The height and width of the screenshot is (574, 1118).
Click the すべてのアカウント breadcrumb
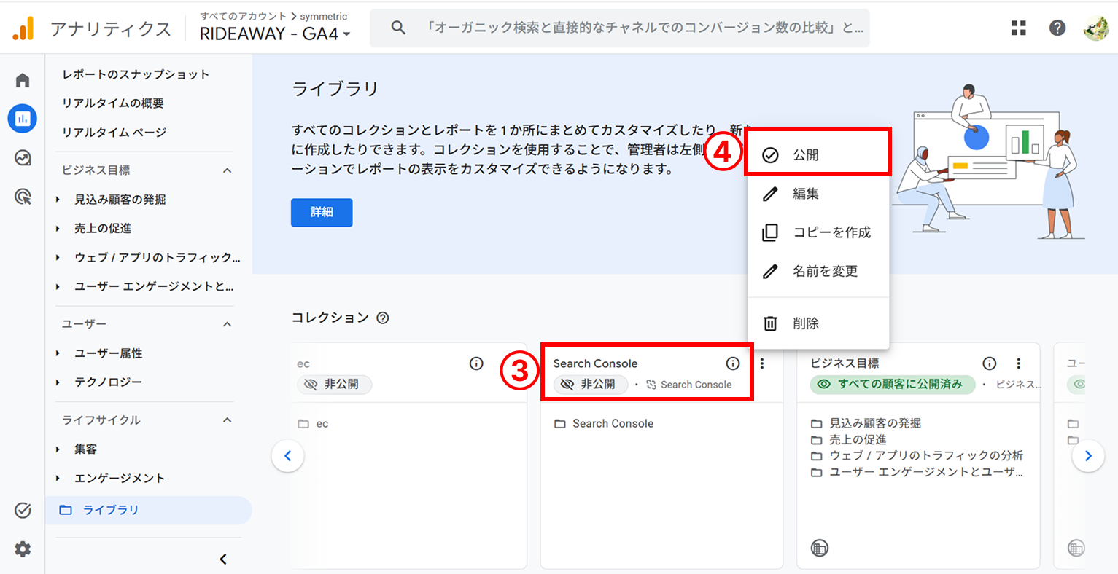tap(244, 16)
